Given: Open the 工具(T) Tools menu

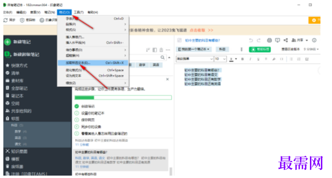Looking at the screenshot, I should point(78,12).
